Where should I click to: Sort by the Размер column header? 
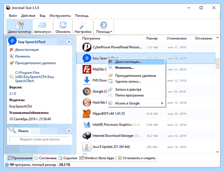tap(152, 39)
